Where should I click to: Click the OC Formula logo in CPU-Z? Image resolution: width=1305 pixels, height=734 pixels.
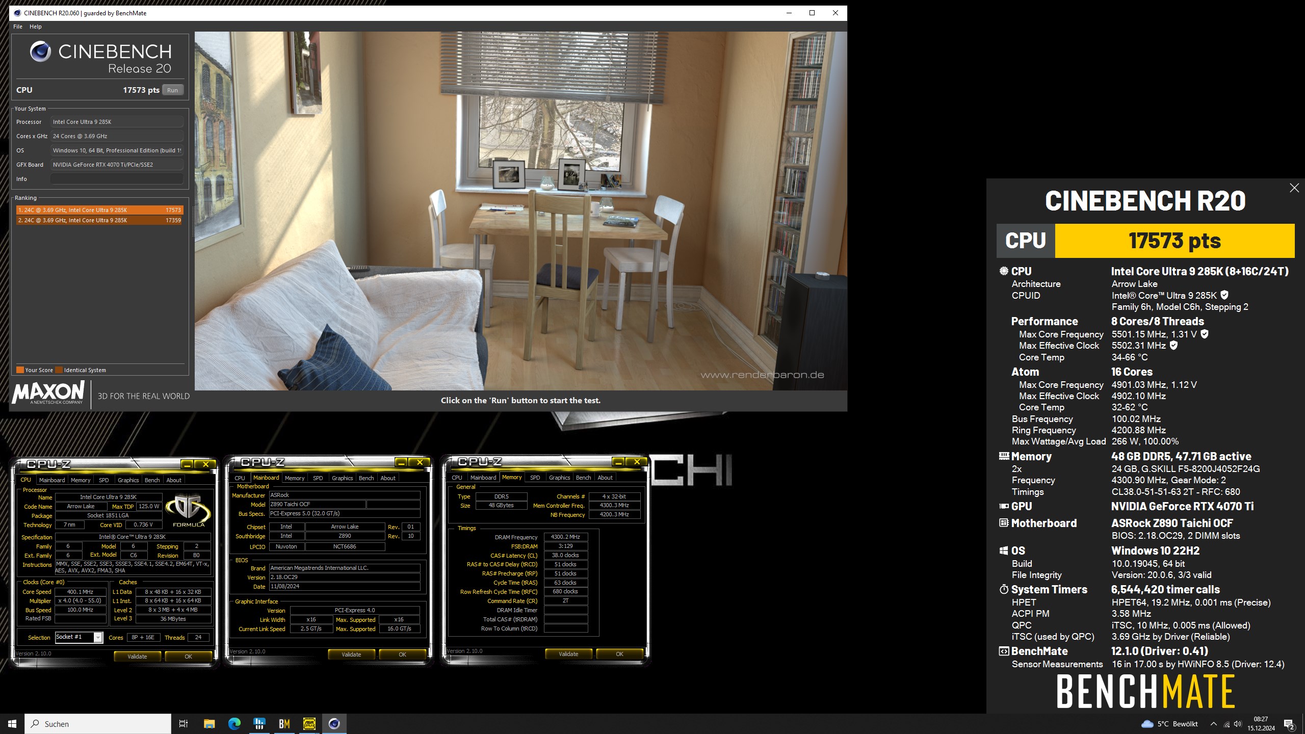[188, 510]
